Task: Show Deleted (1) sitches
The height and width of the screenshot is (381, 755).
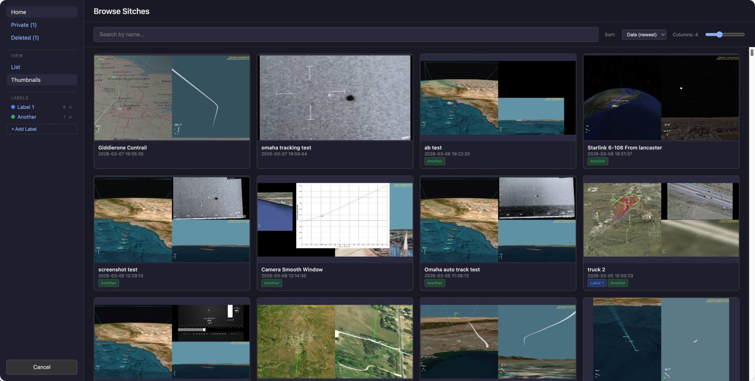Action: coord(25,38)
